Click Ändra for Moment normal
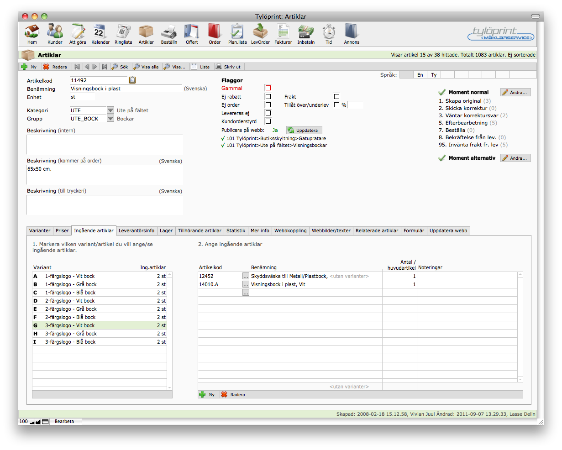The width and height of the screenshot is (562, 450). [515, 92]
